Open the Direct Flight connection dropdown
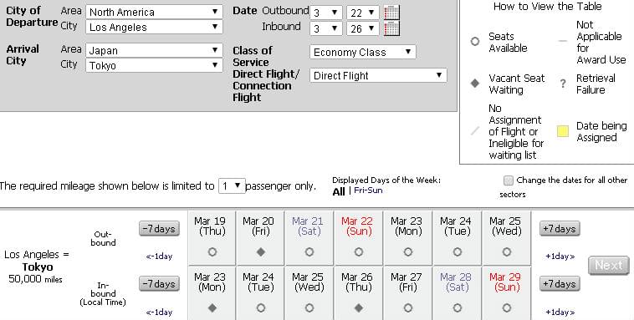The width and height of the screenshot is (634, 320). pyautogui.click(x=378, y=75)
